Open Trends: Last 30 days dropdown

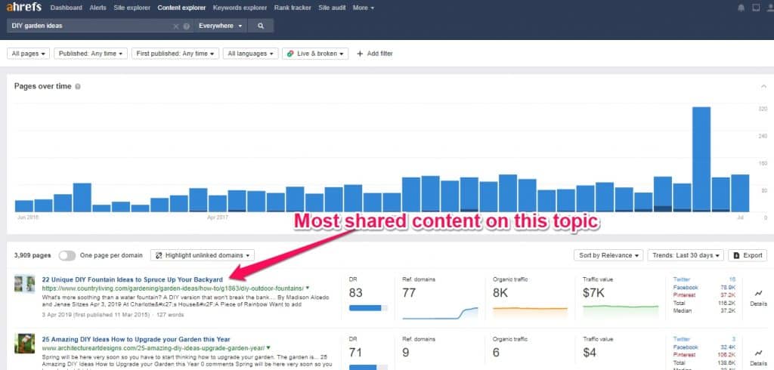[x=686, y=255]
